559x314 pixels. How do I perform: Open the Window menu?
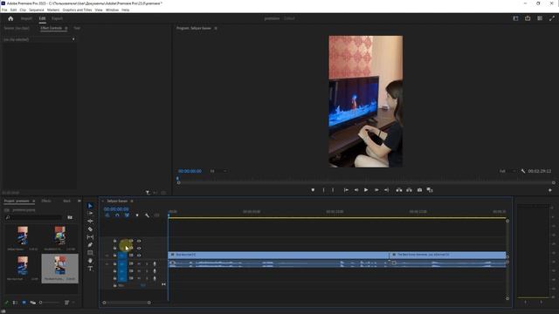click(x=112, y=10)
